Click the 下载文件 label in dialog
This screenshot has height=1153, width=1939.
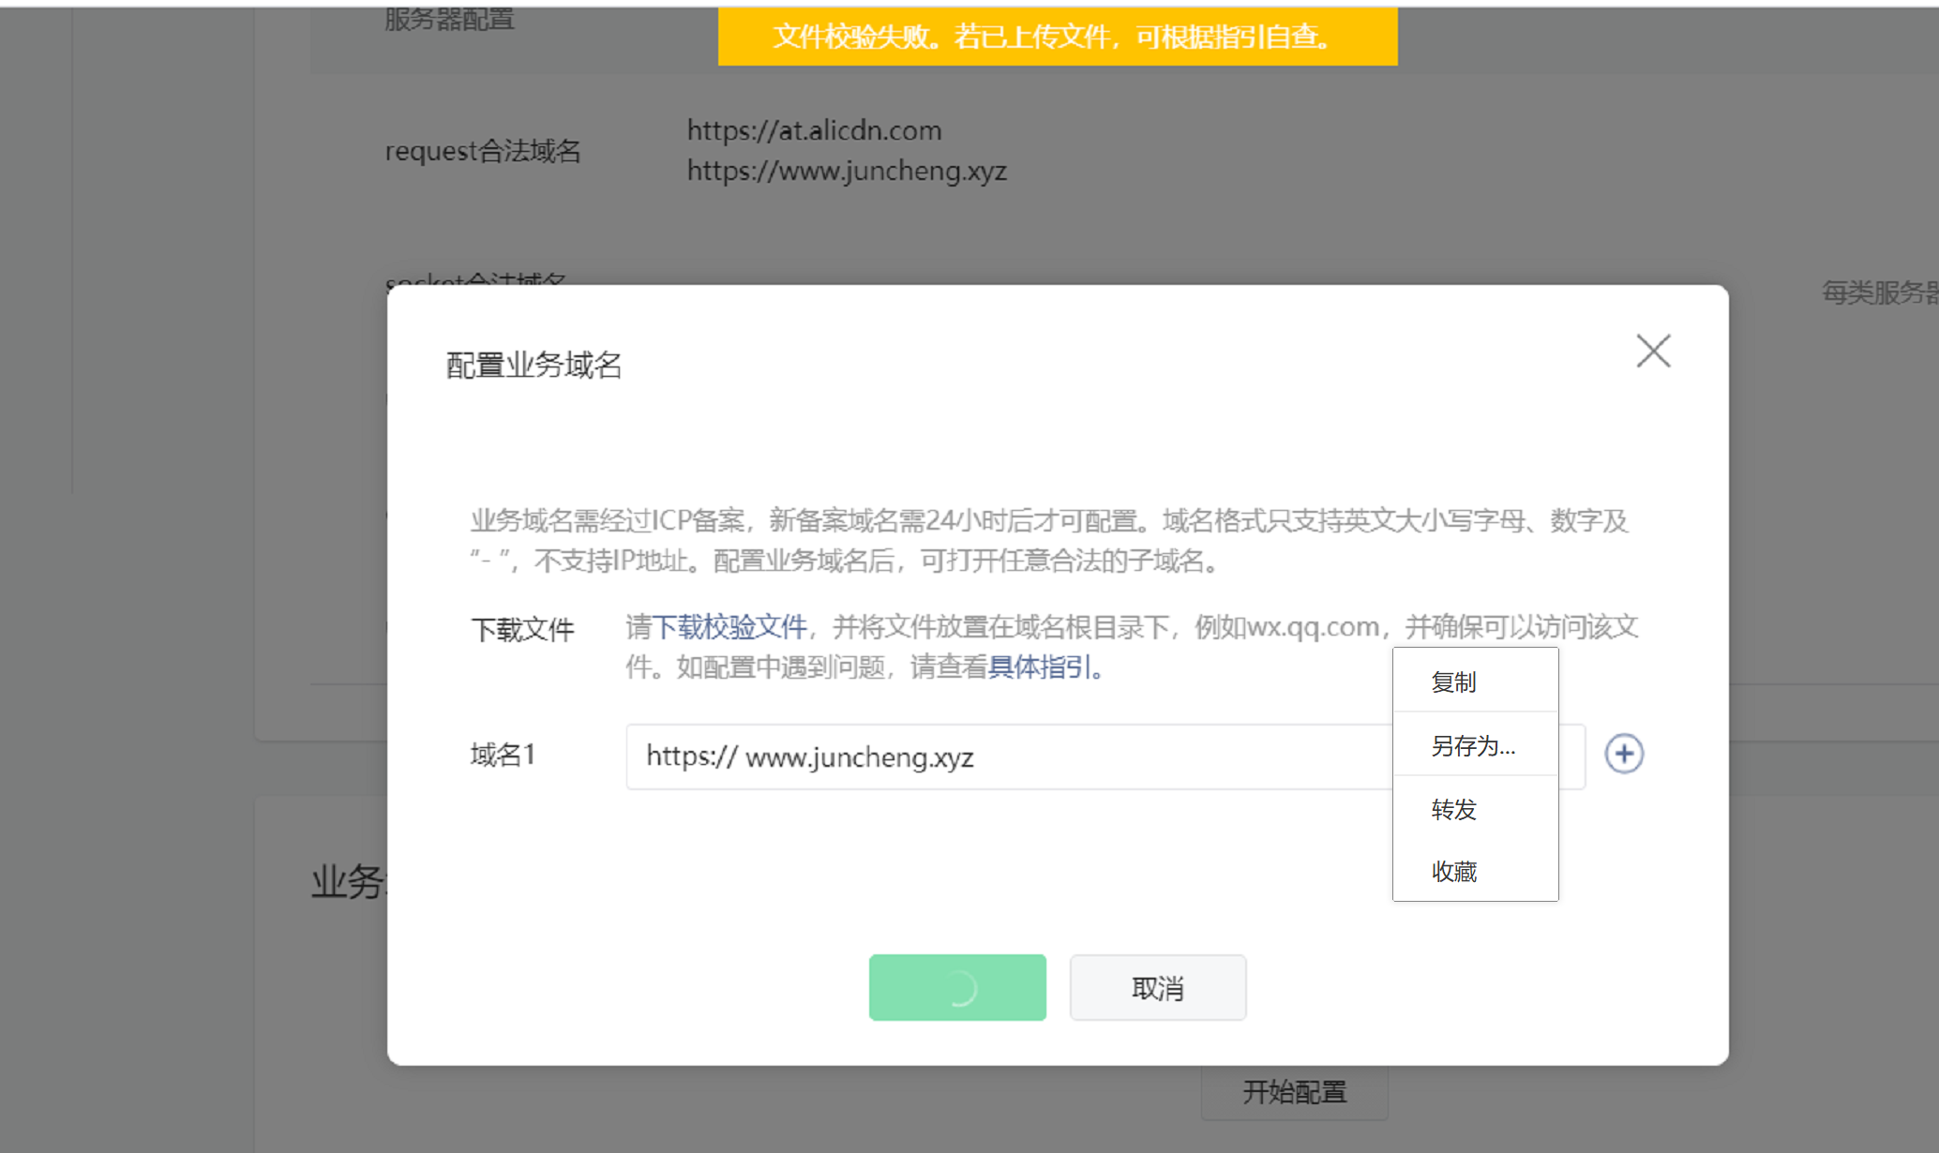522,629
